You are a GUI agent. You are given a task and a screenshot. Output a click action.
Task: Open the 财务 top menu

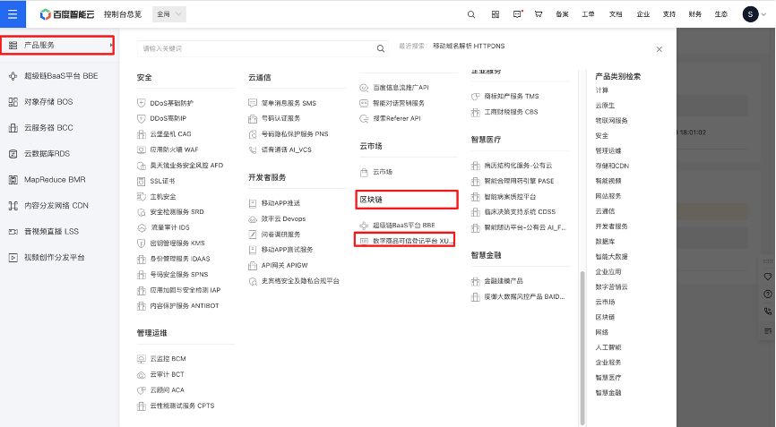pyautogui.click(x=694, y=14)
